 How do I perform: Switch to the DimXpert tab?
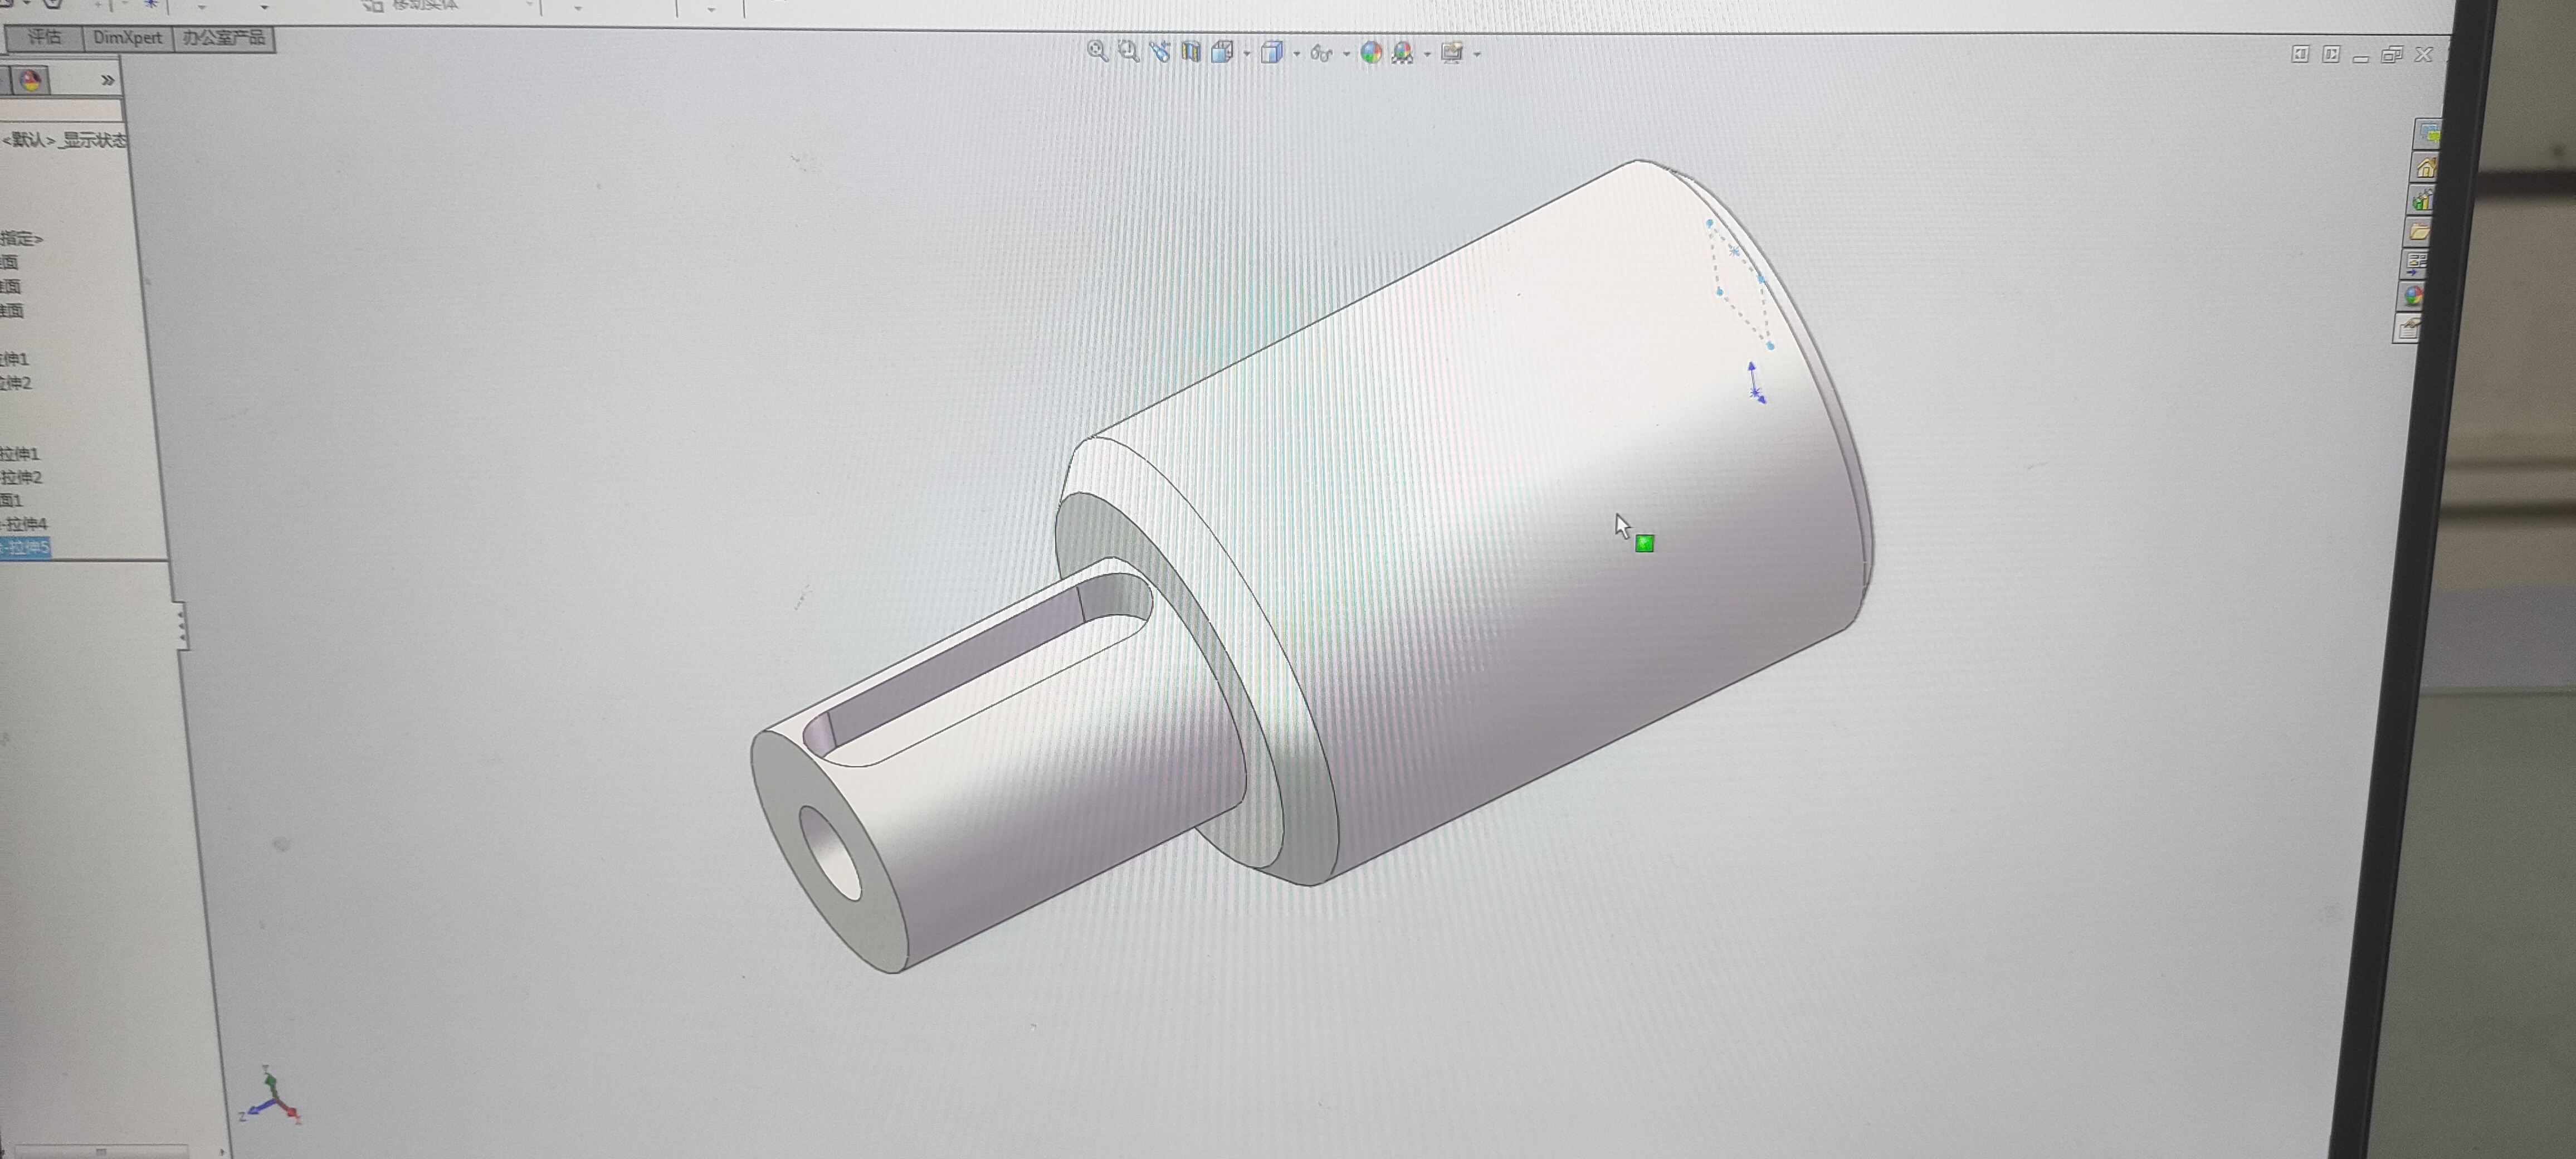pyautogui.click(x=127, y=38)
